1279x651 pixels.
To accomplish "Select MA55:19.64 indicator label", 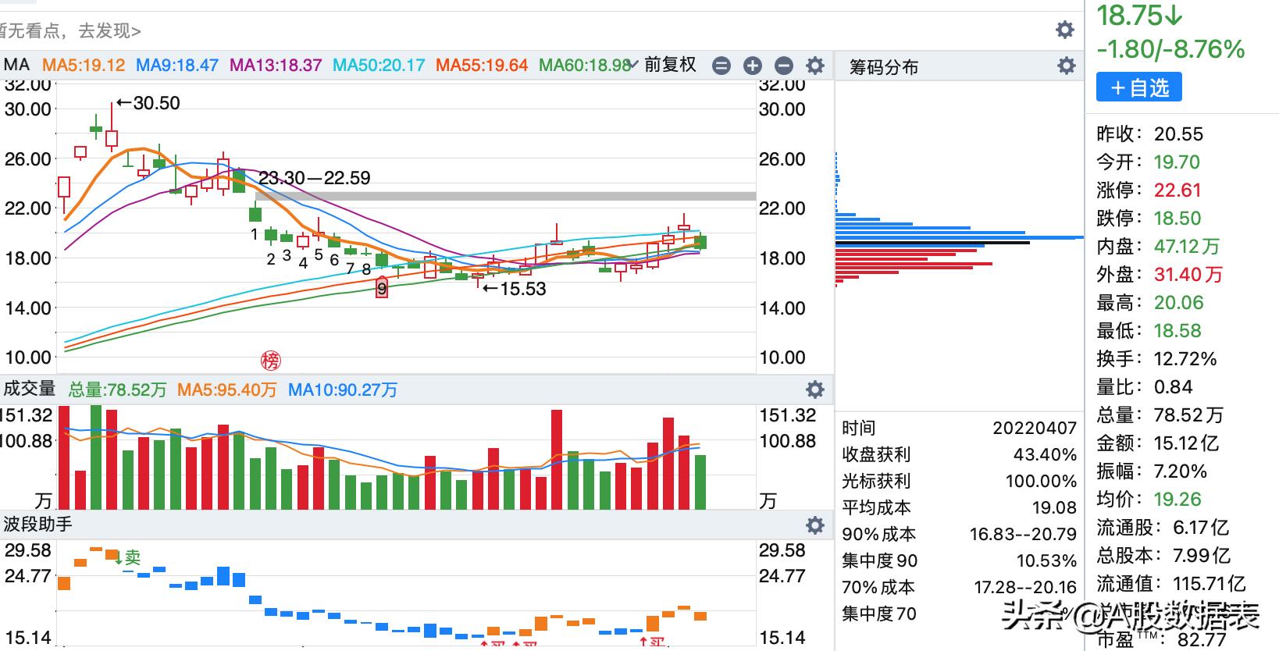I will [x=482, y=65].
